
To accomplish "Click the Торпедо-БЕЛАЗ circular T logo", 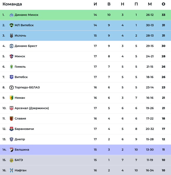I will 11,87.
